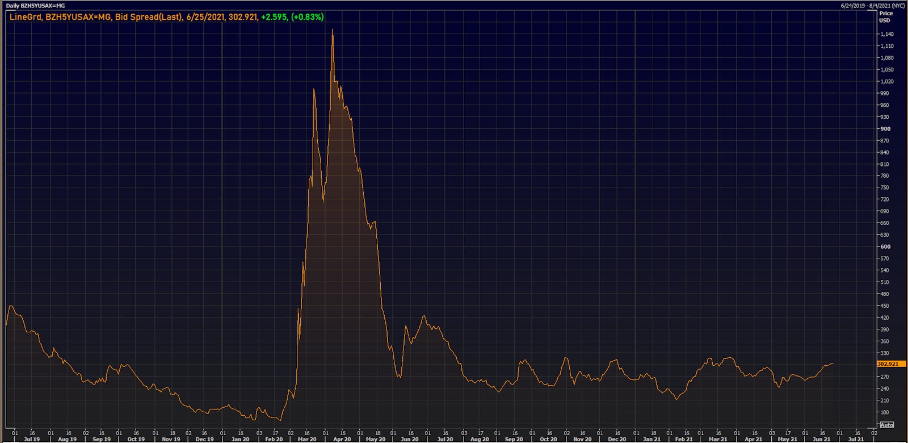Click the 180 price axis label

point(885,412)
